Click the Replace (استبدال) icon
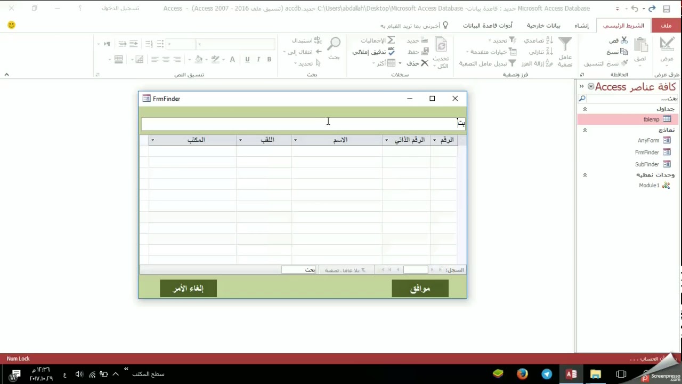Screen dimensions: 682x384 click(318, 41)
